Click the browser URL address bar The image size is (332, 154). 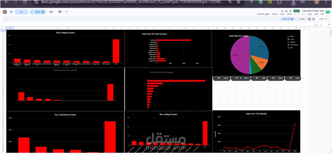coord(132,2)
